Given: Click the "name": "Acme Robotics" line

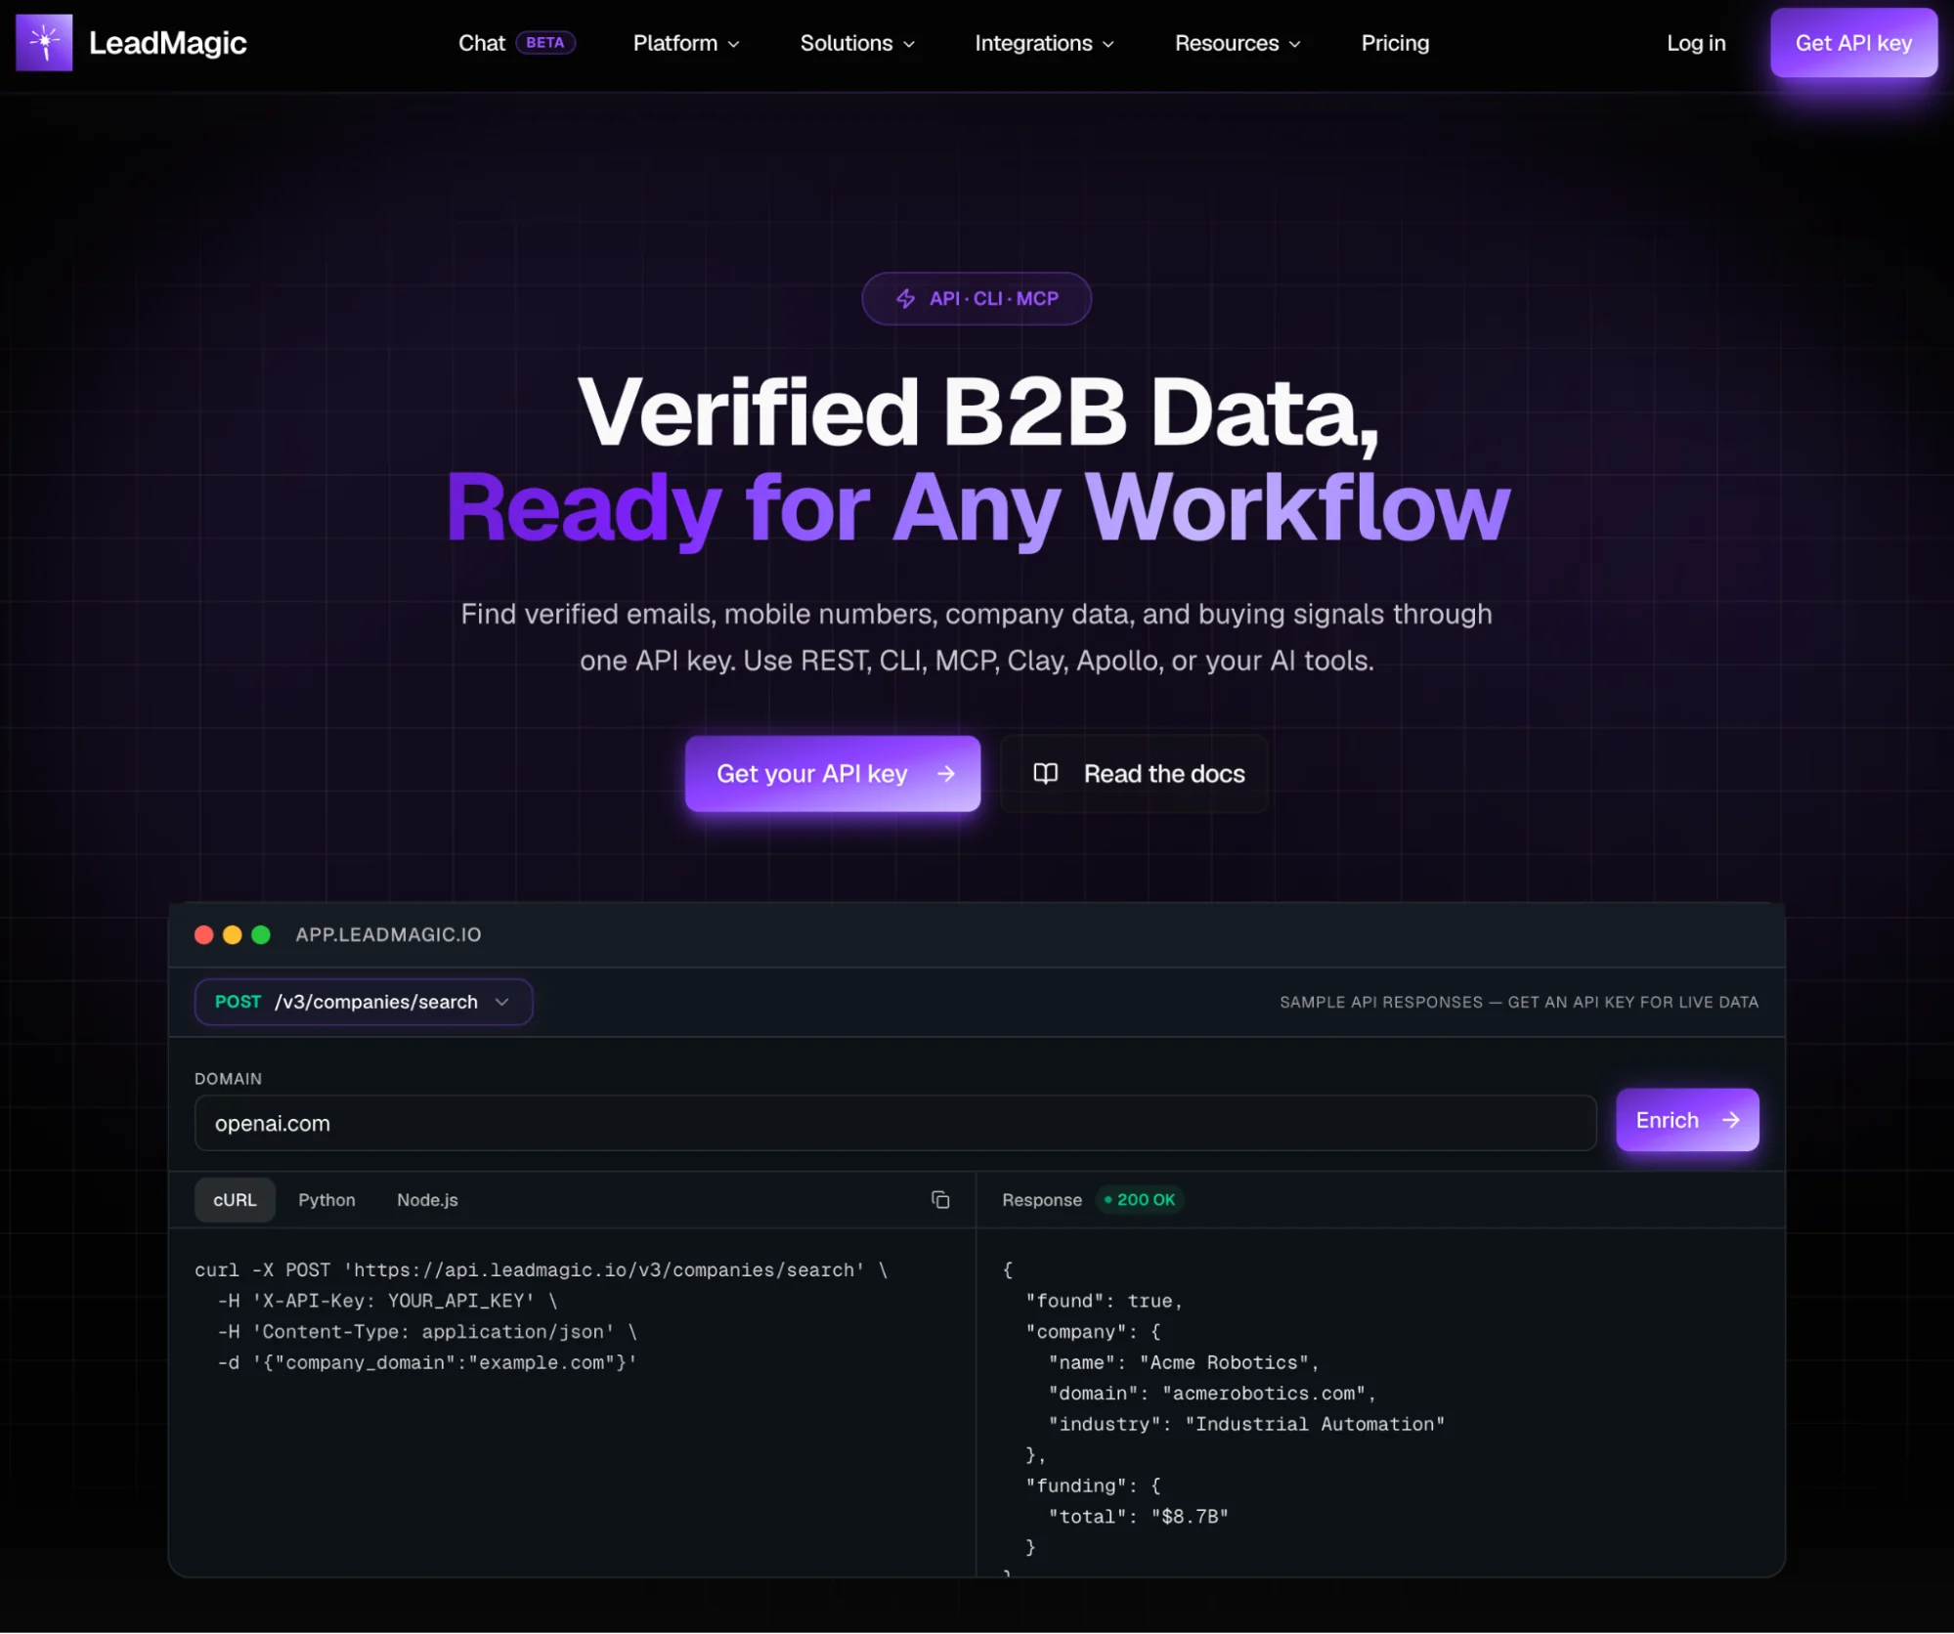Looking at the screenshot, I should (x=1184, y=1362).
